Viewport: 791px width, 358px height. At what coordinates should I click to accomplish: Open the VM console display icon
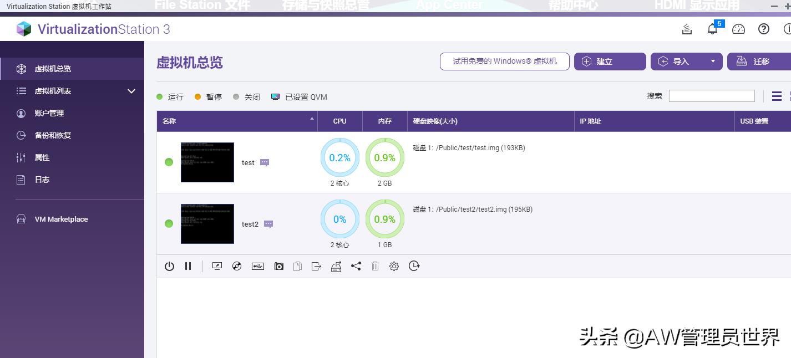pos(217,267)
